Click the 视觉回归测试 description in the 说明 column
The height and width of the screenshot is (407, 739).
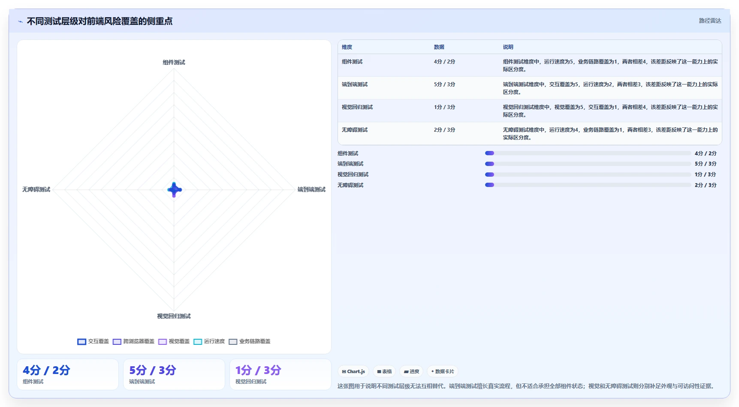(610, 111)
